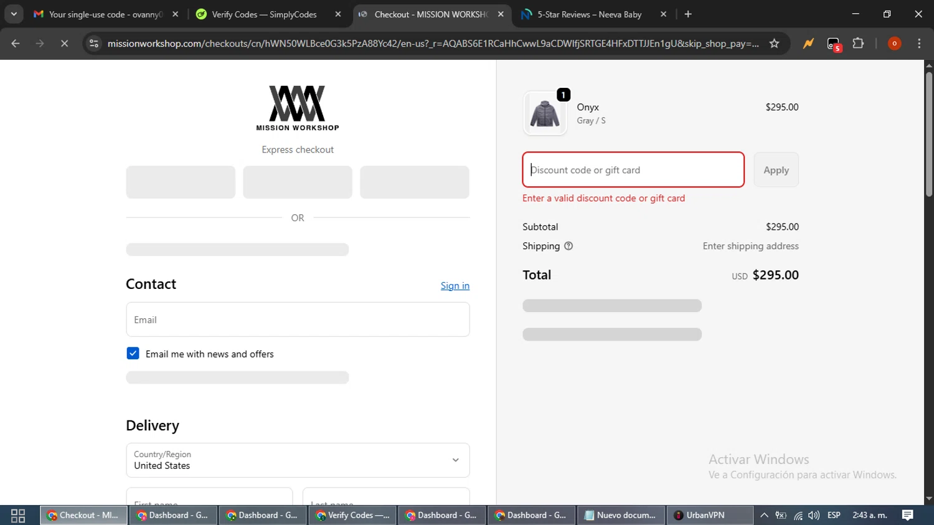Focus the First name field
Viewport: 934px width, 525px height.
coord(209,496)
